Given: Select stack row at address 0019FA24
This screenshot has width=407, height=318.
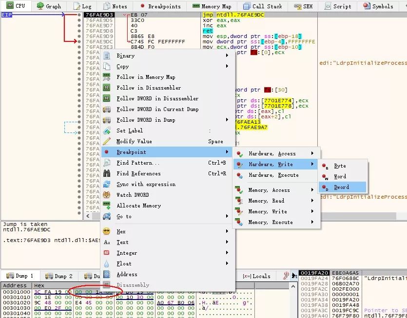Looking at the screenshot, I should 353,279.
